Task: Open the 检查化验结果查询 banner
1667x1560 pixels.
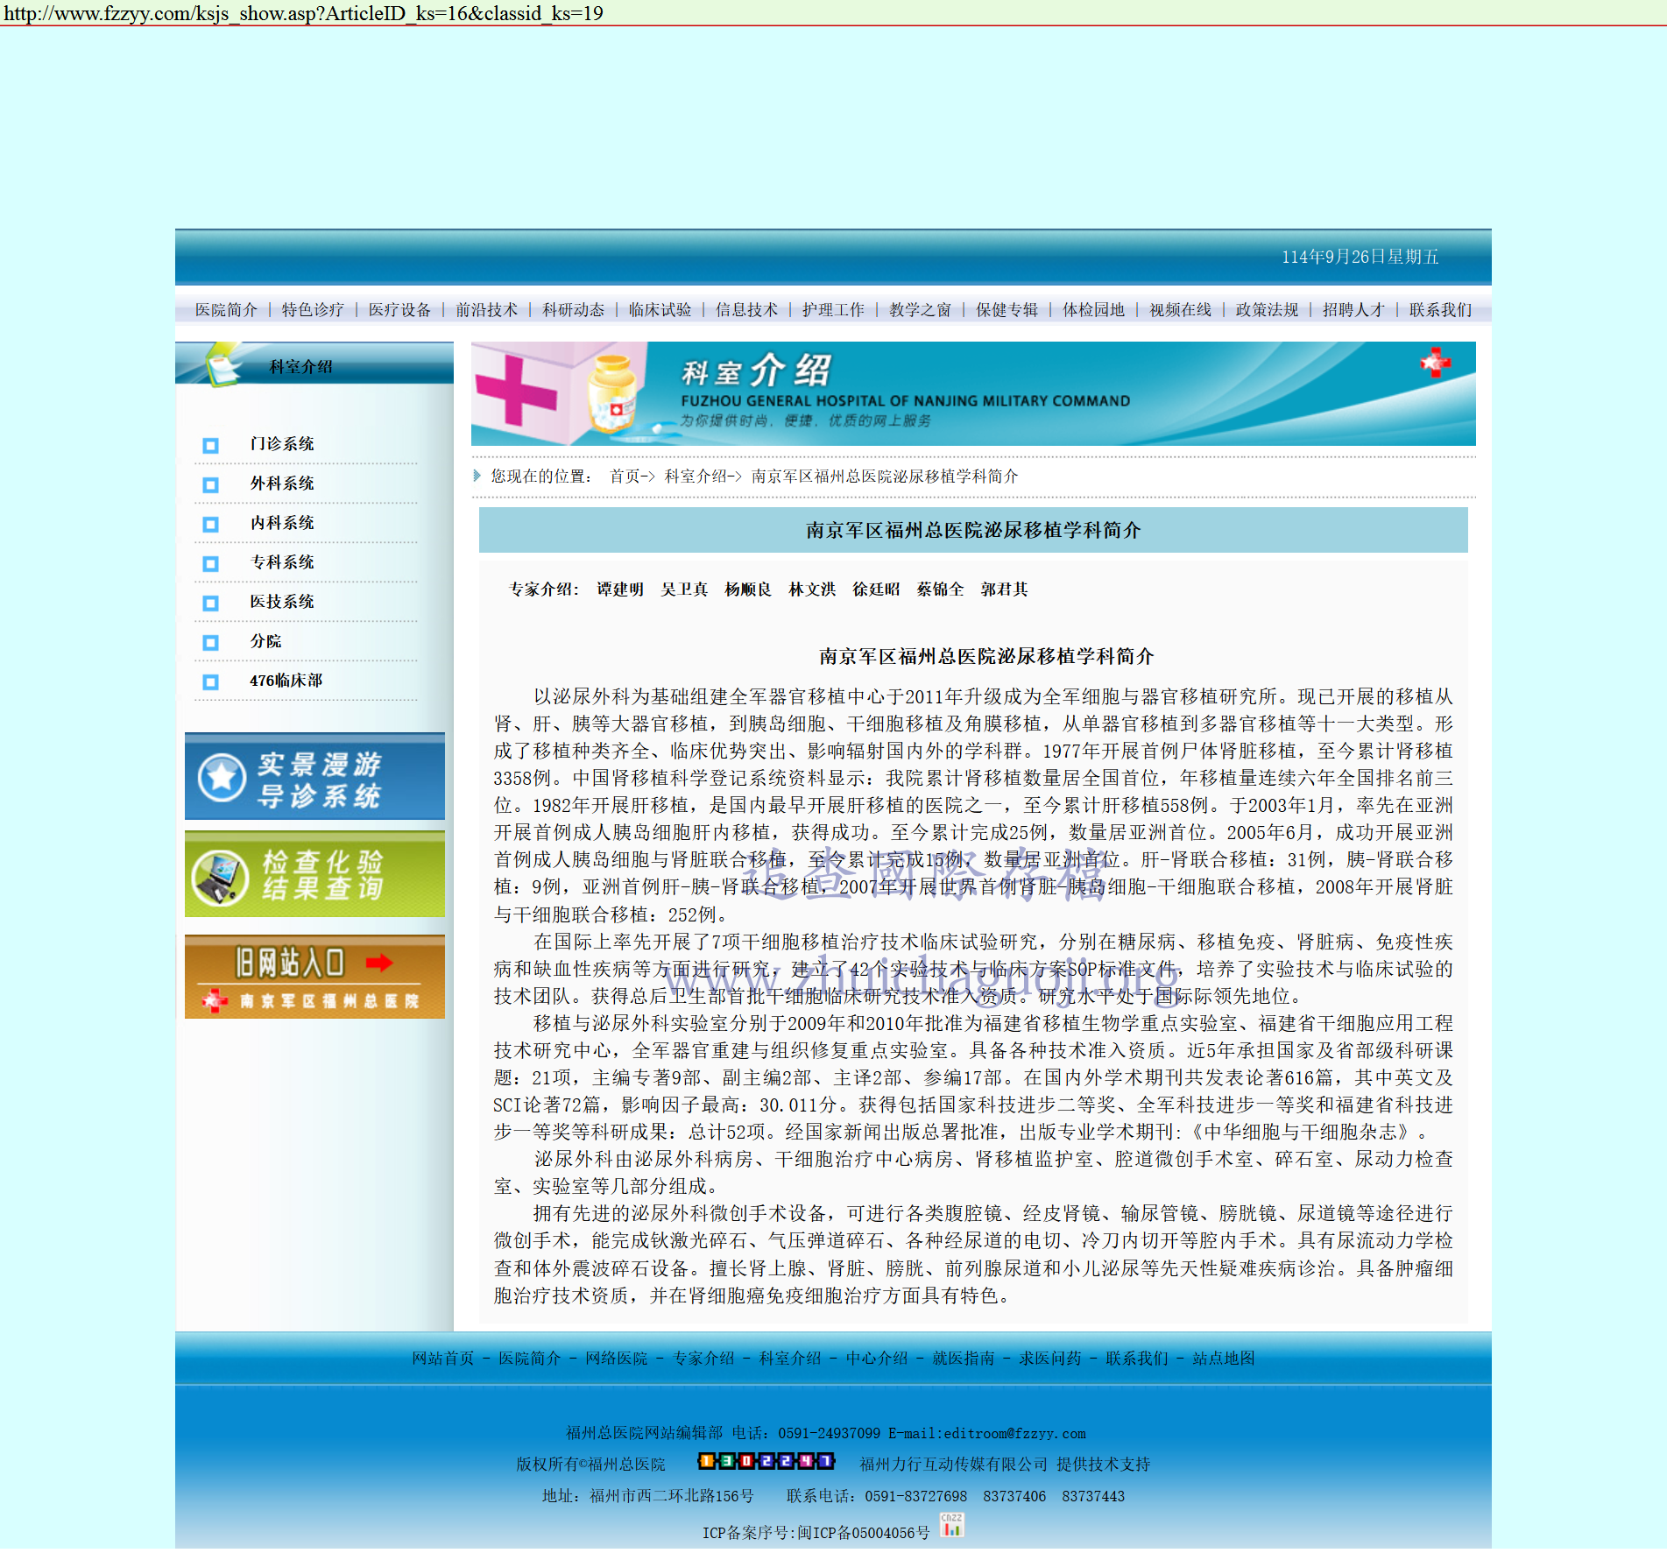Action: click(314, 874)
